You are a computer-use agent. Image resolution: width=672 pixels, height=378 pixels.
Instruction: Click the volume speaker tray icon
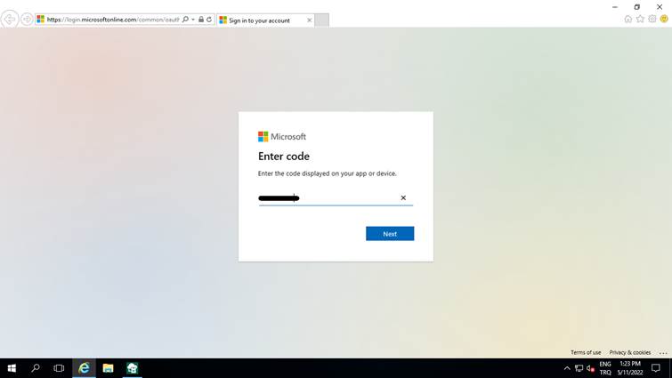pyautogui.click(x=591, y=368)
